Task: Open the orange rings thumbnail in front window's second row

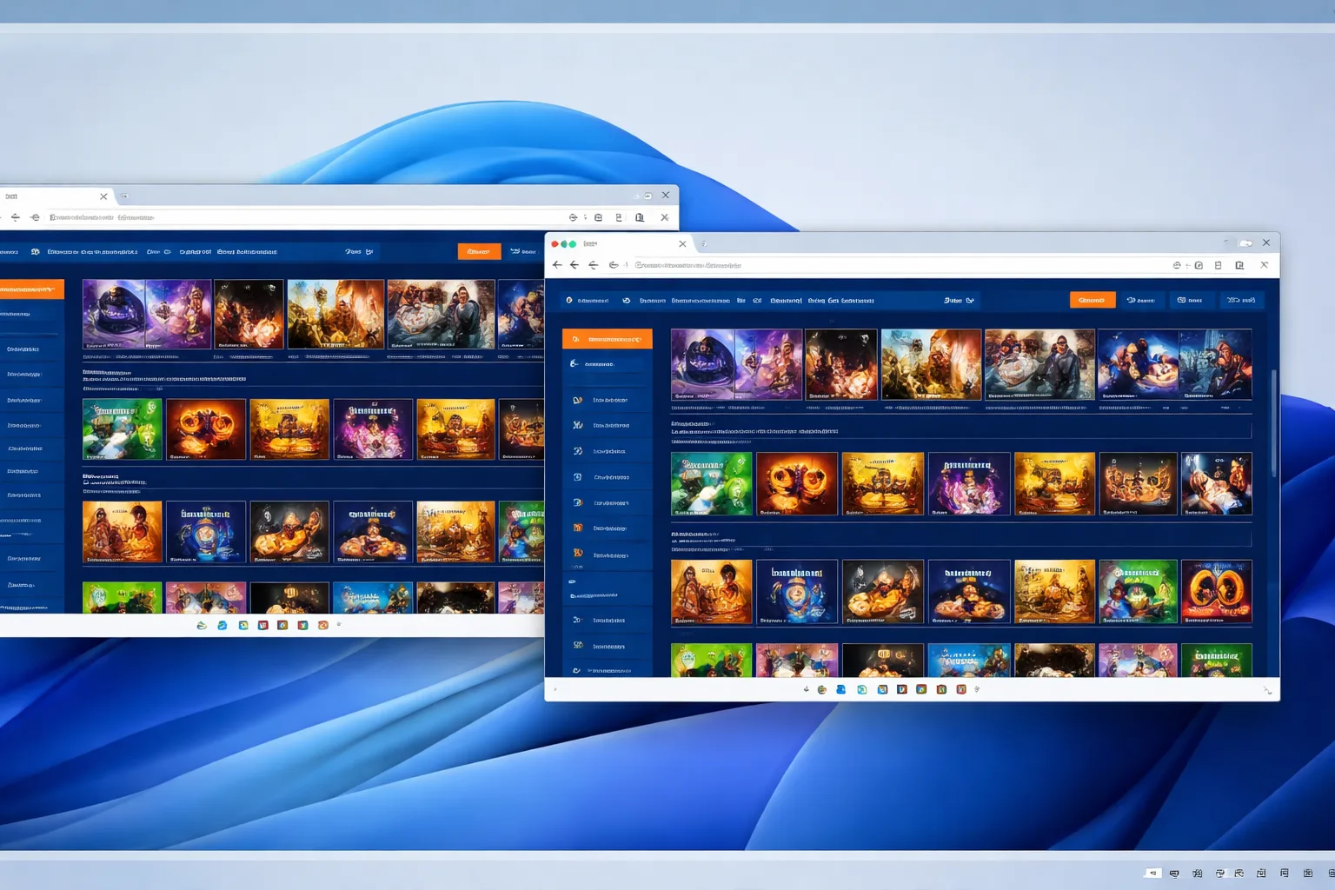Action: pyautogui.click(x=796, y=483)
